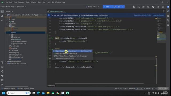Select Run with Coverage menu item

(x=72, y=56)
